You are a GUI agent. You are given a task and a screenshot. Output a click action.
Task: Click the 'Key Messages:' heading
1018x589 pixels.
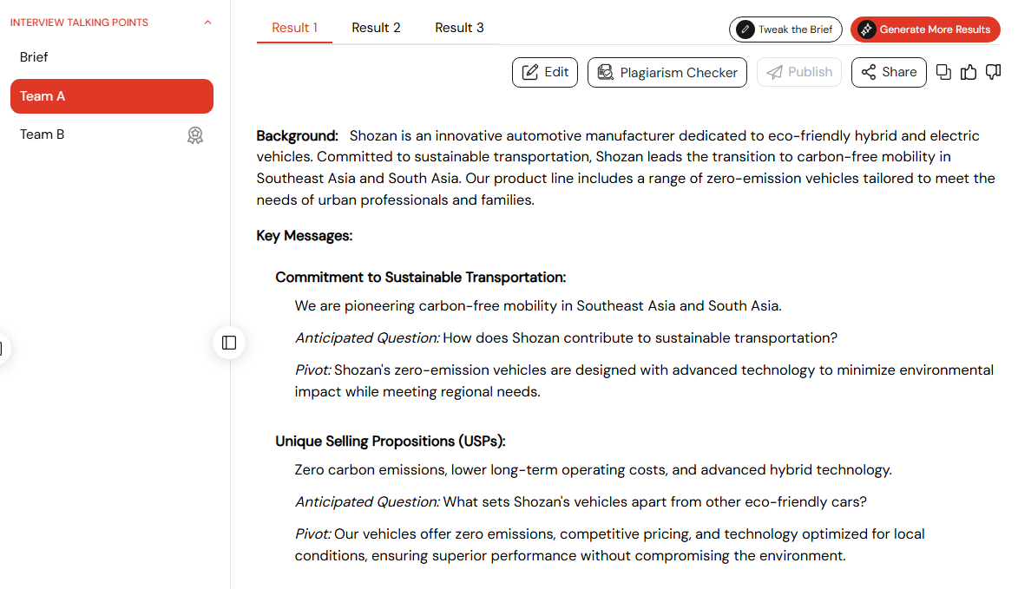pos(305,235)
